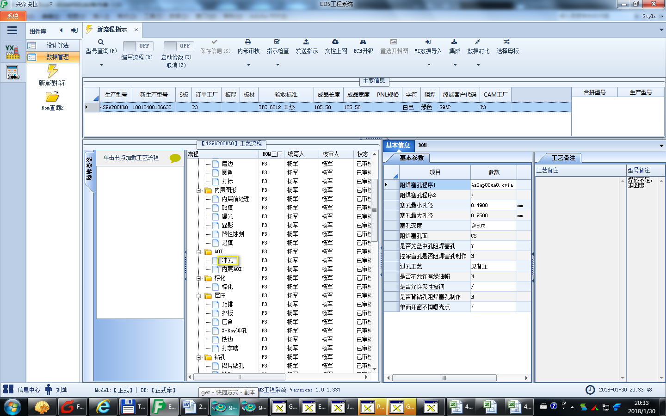The image size is (666, 416).
Task: Click the tree vertical scrollbar thumb
Action: coord(374,210)
